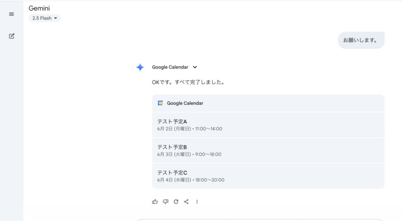
Task: Open more options with the three-dot icon
Action: click(x=197, y=201)
